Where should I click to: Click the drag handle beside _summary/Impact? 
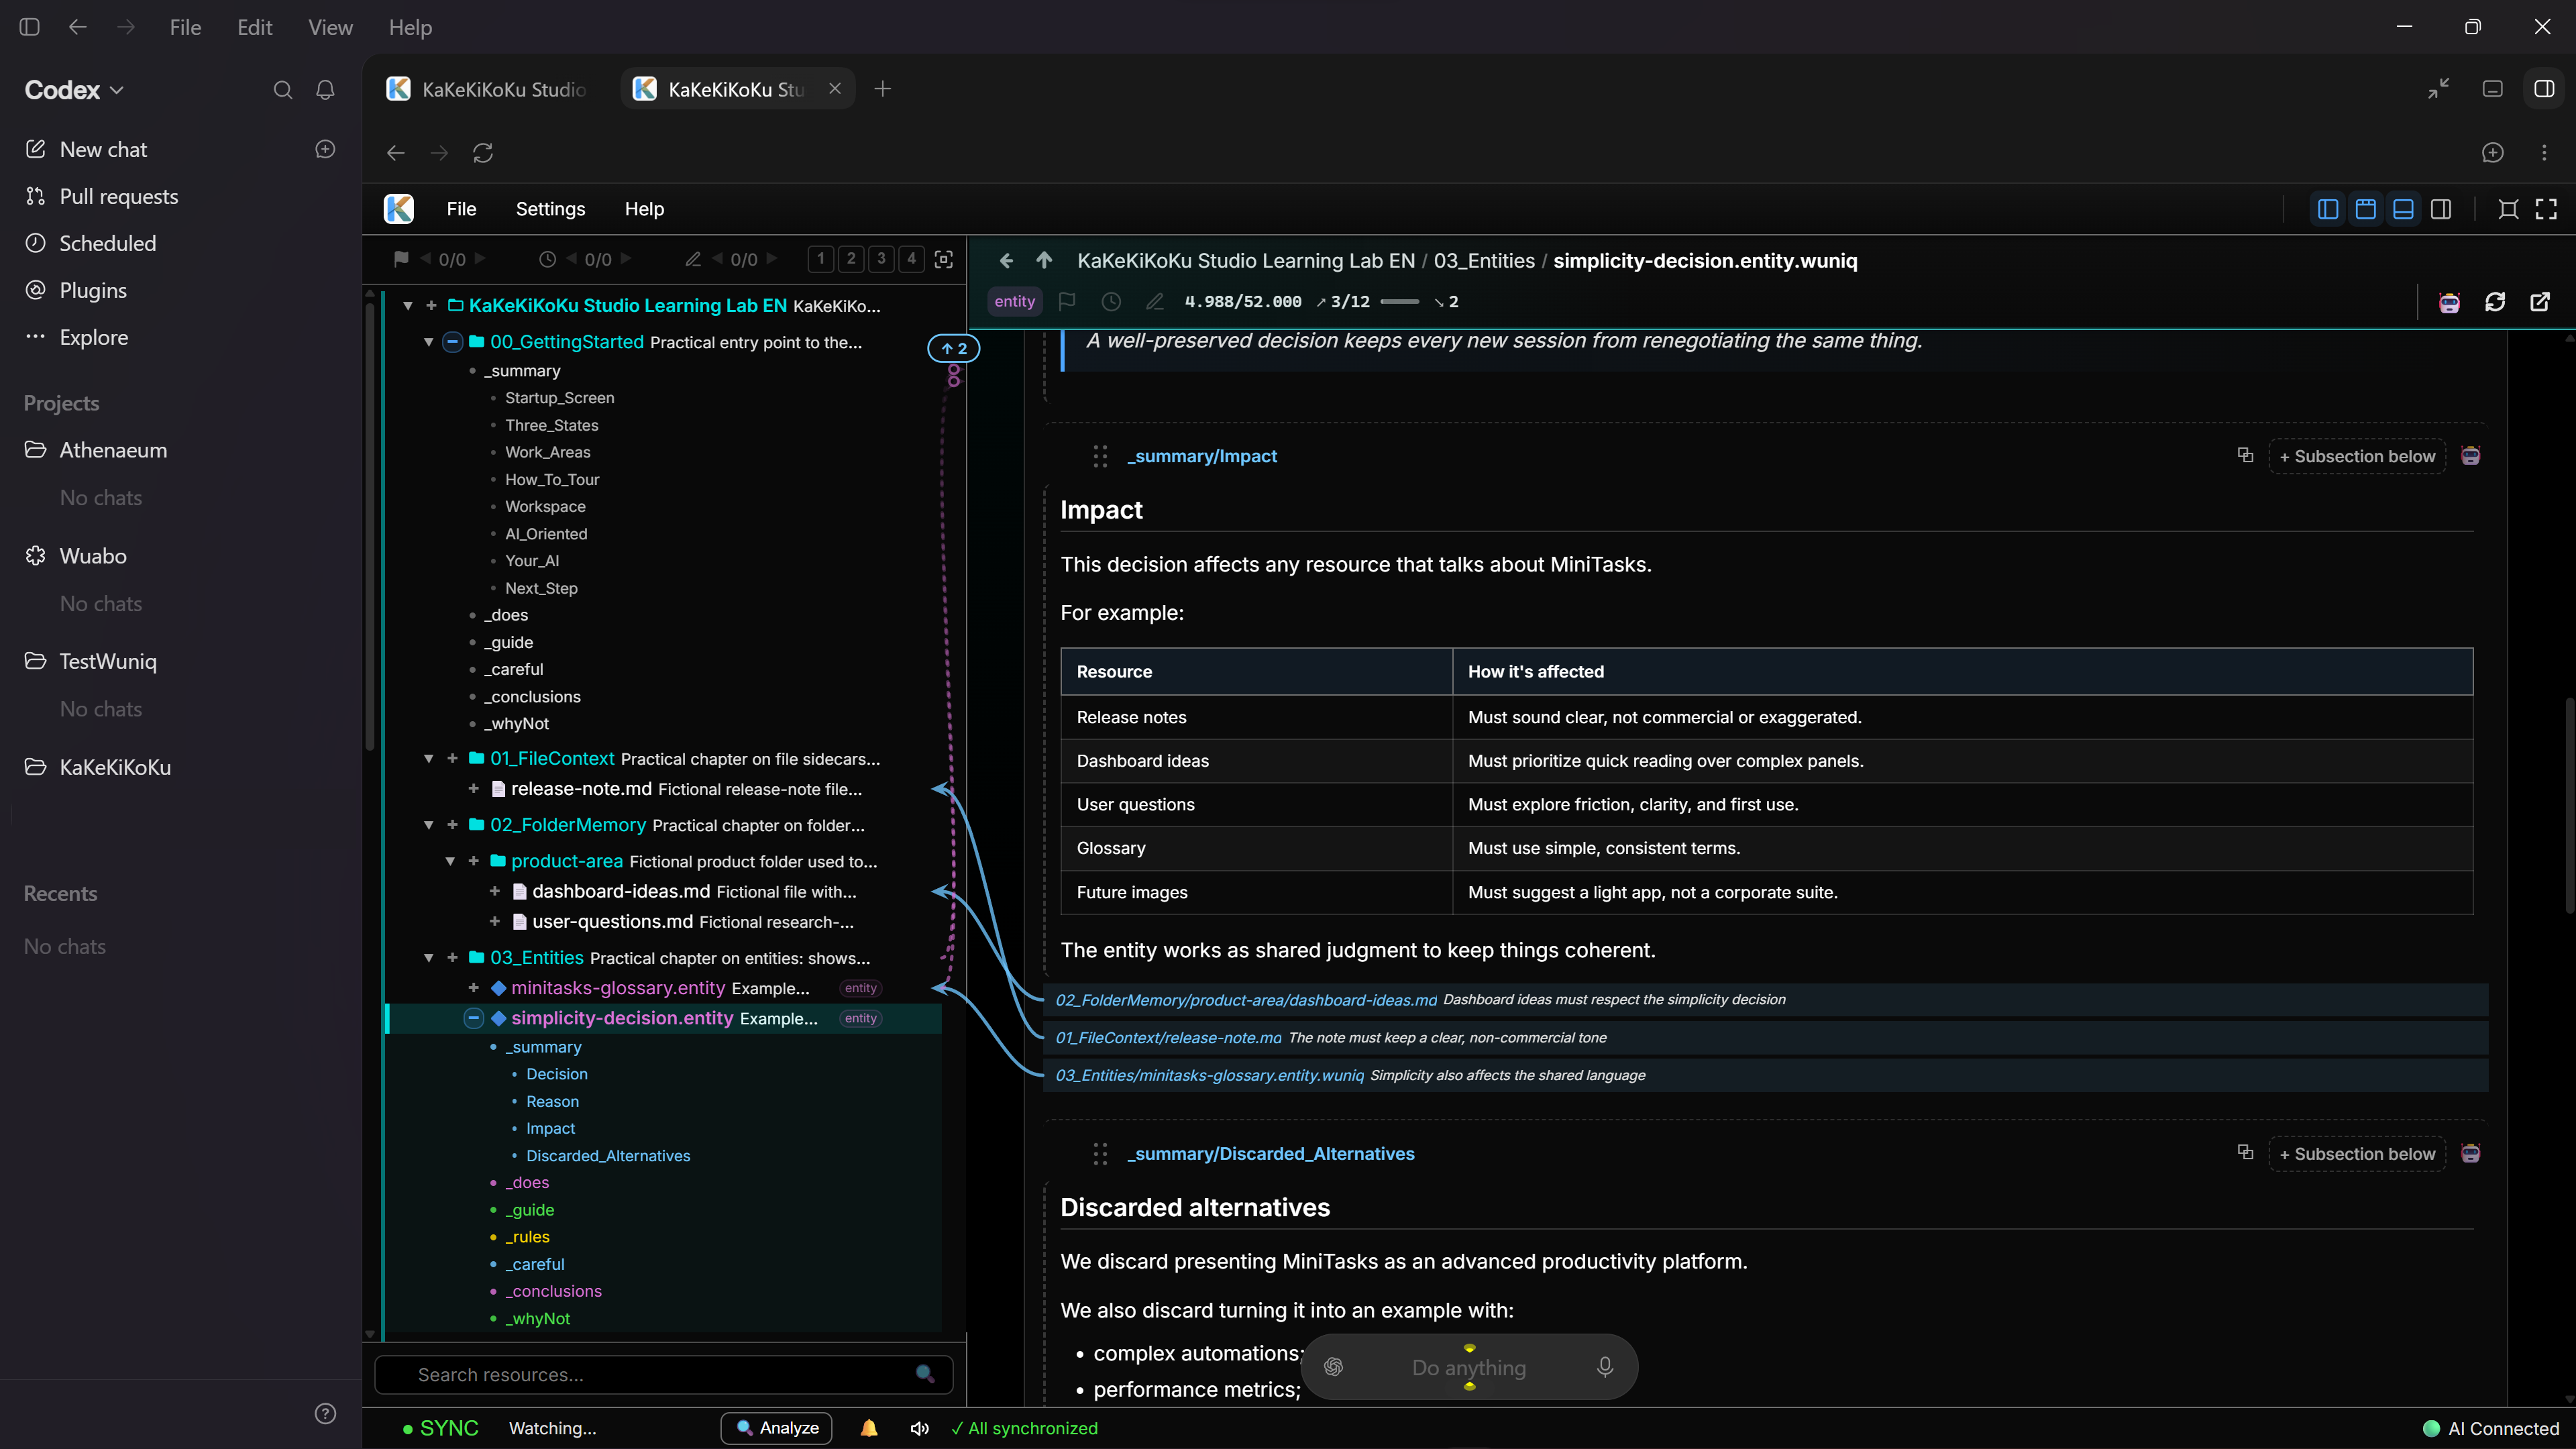pyautogui.click(x=1100, y=456)
